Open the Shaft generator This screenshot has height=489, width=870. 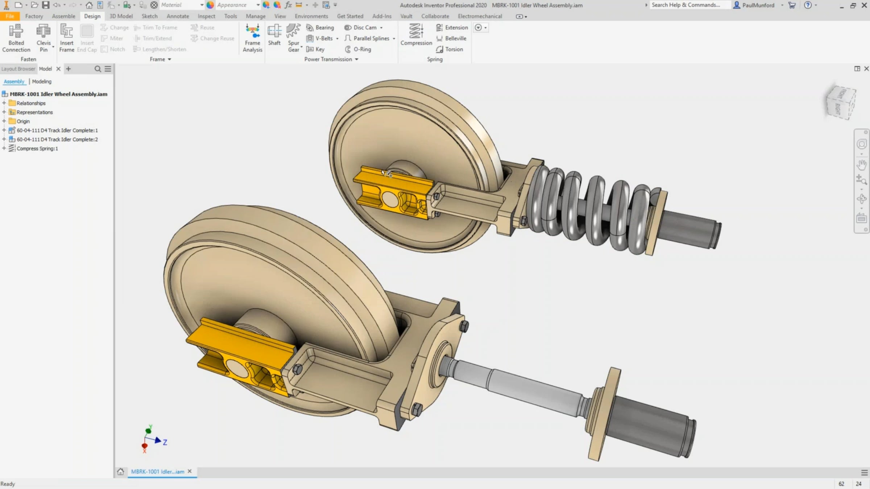pyautogui.click(x=274, y=35)
